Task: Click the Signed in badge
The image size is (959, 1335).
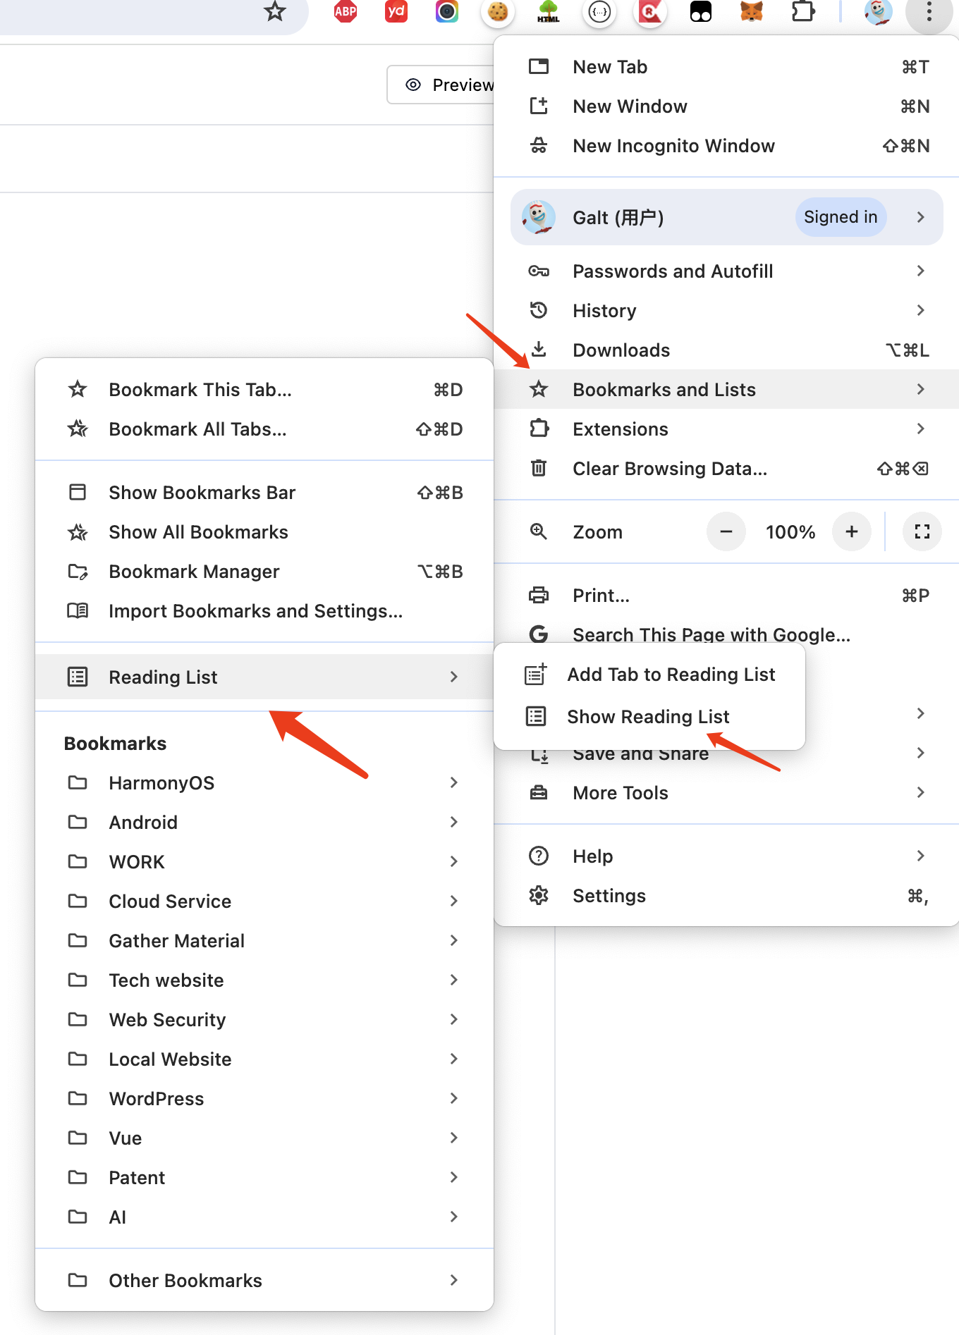Action: pyautogui.click(x=841, y=217)
